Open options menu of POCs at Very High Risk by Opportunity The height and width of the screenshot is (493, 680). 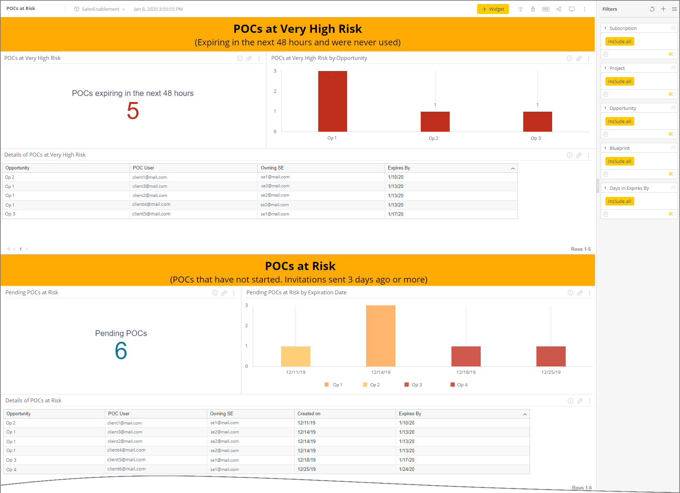(x=589, y=59)
